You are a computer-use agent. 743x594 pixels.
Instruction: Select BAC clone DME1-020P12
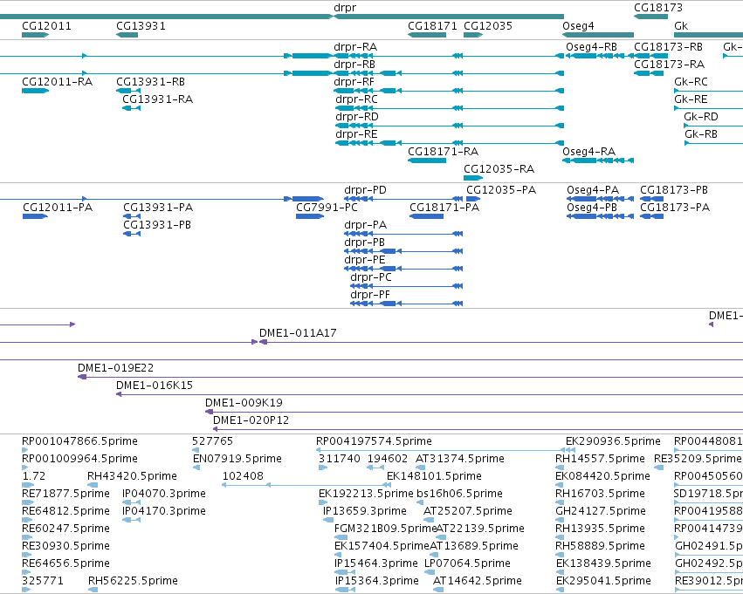pos(251,420)
